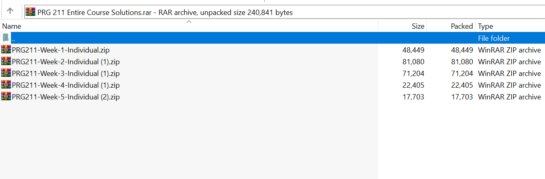Select PRG211-Week-1-Individual.zip file name
This screenshot has width=545, height=179.
click(61, 50)
